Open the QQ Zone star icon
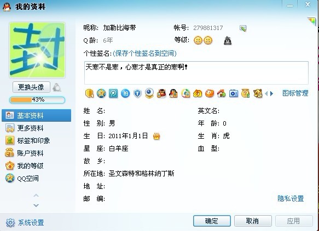Screen dimensions: 319x231 coord(101,93)
